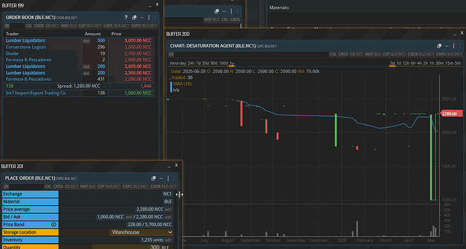466x249 pixels.
Task: Open CXPC BLE.NC1 from Order Book context bar
Action: pyautogui.click(x=116, y=26)
